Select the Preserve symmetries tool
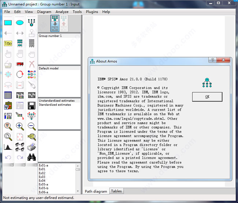The image size is (238, 203). (x=31, y=116)
